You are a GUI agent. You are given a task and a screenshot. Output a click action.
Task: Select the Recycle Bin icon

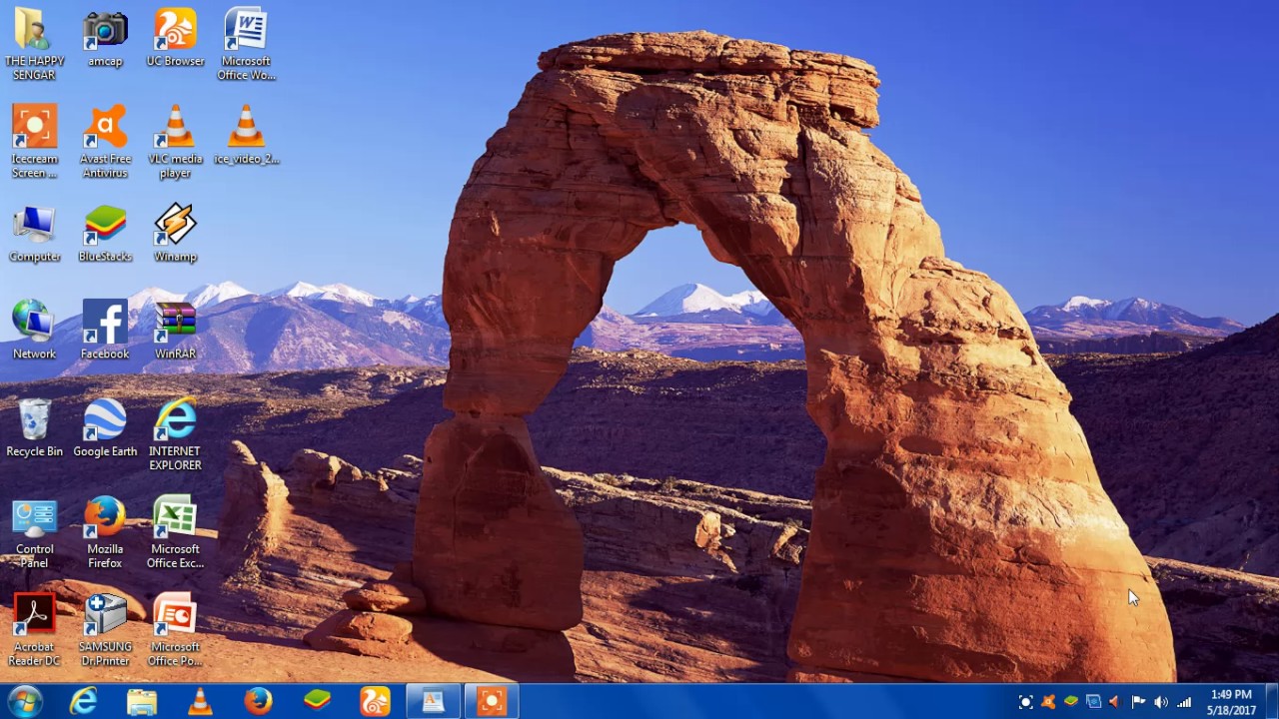pos(34,427)
